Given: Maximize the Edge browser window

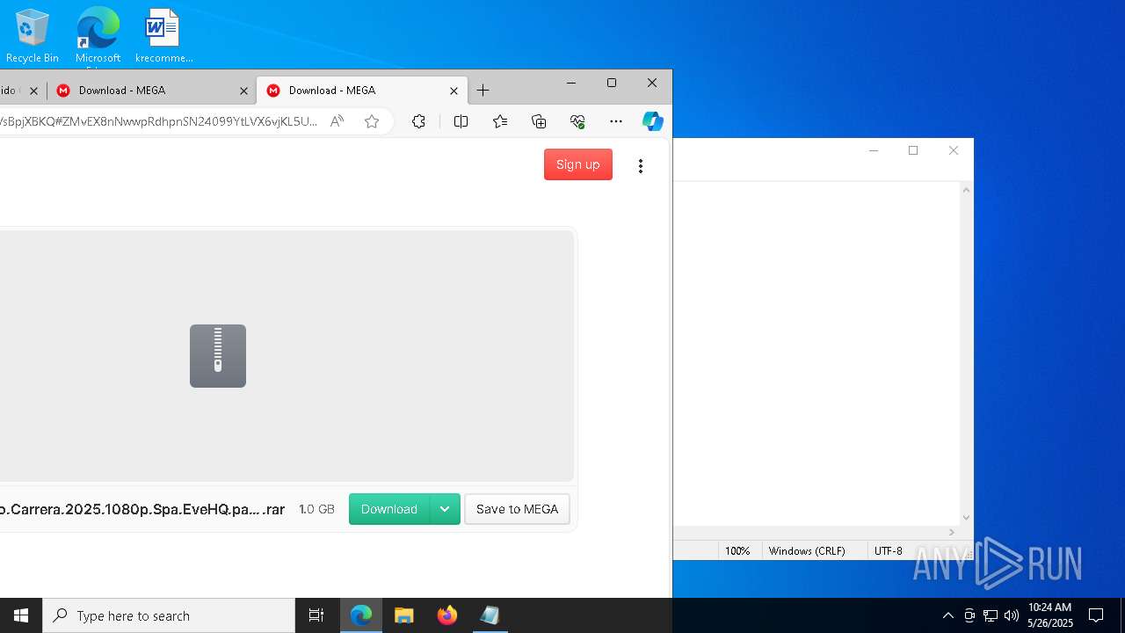Looking at the screenshot, I should pyautogui.click(x=612, y=83).
